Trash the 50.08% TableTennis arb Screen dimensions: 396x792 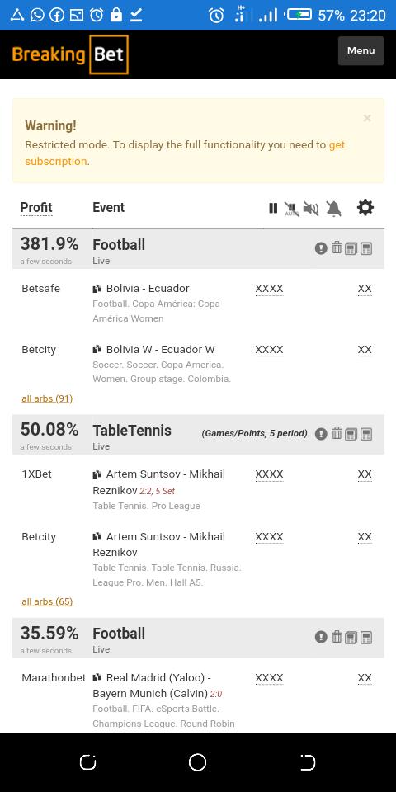click(x=337, y=433)
